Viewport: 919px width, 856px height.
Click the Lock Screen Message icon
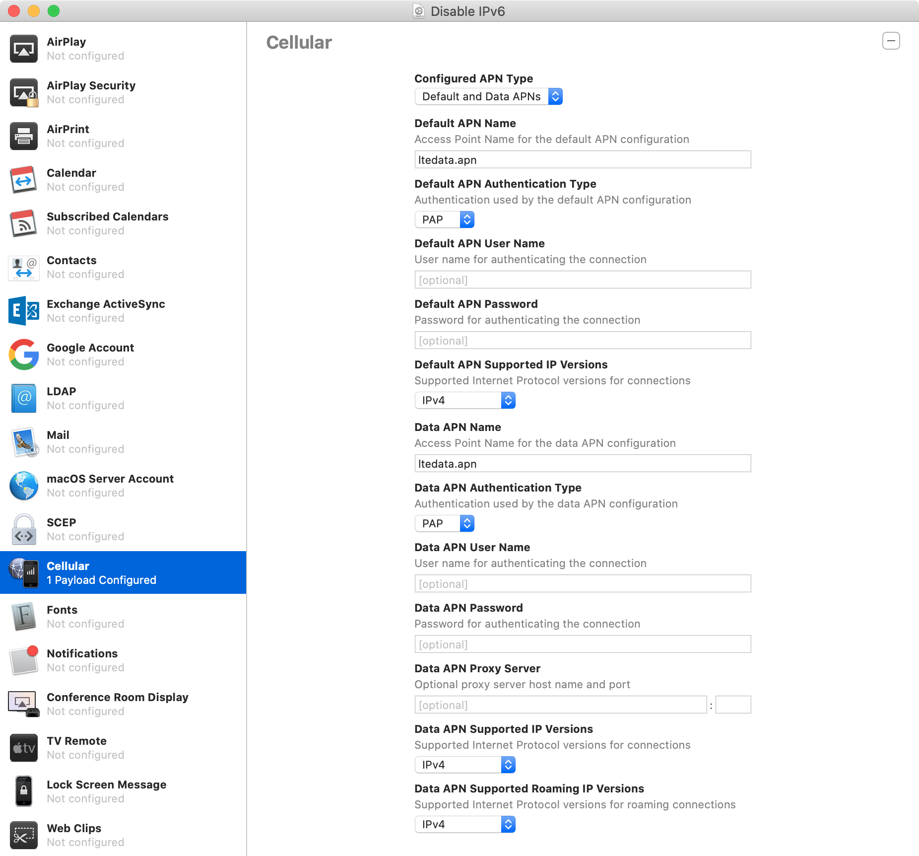(23, 791)
